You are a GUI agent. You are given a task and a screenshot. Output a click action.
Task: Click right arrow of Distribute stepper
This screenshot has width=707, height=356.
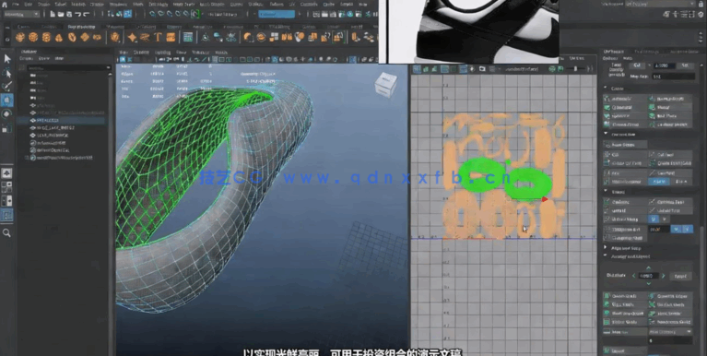pos(664,276)
